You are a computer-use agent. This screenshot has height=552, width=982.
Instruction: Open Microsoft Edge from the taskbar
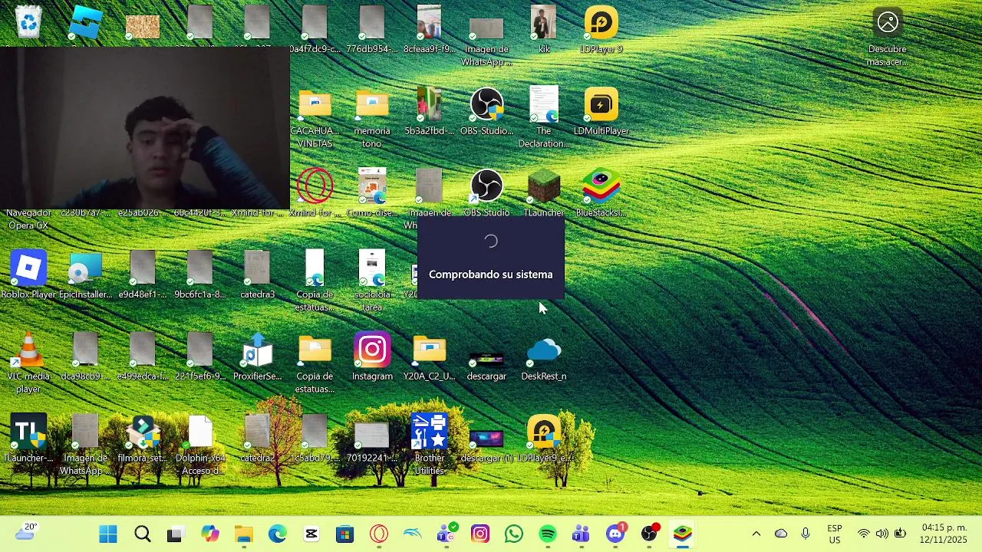pos(277,534)
